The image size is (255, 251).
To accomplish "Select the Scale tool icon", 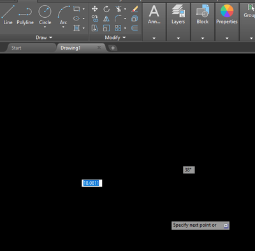I will point(106,28).
